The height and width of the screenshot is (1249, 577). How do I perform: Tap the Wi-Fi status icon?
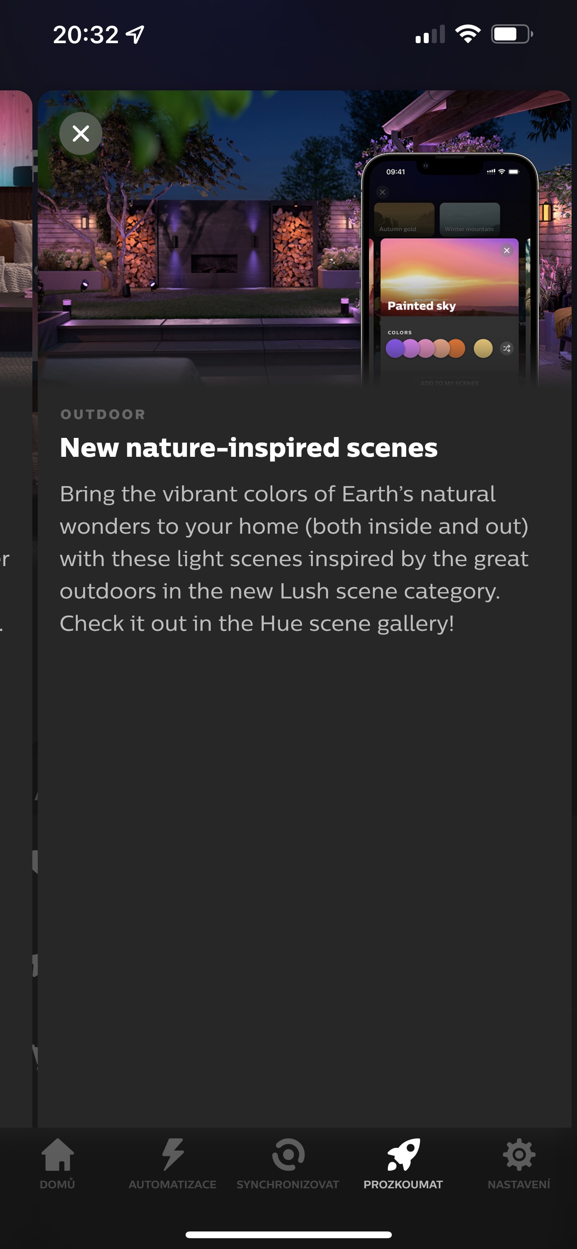click(x=467, y=35)
